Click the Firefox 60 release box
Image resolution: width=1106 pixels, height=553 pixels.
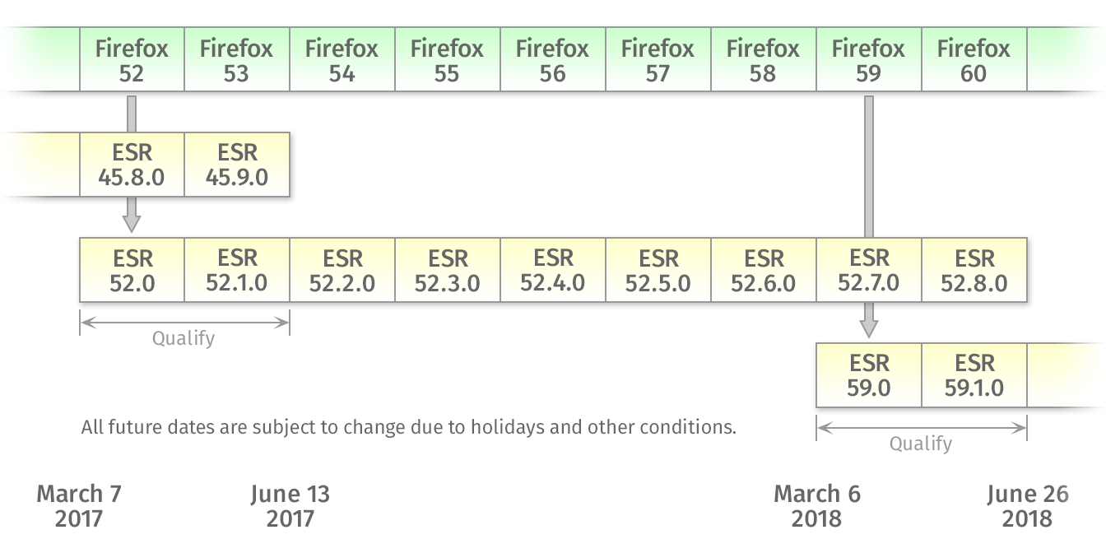tap(974, 60)
